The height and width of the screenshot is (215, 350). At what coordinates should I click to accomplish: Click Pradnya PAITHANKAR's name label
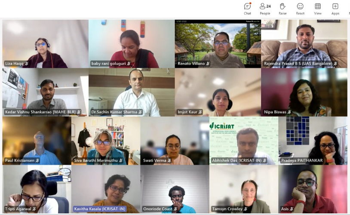tap(302, 160)
